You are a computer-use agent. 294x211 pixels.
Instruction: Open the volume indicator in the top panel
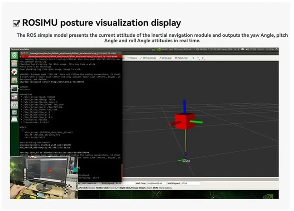(247, 49)
